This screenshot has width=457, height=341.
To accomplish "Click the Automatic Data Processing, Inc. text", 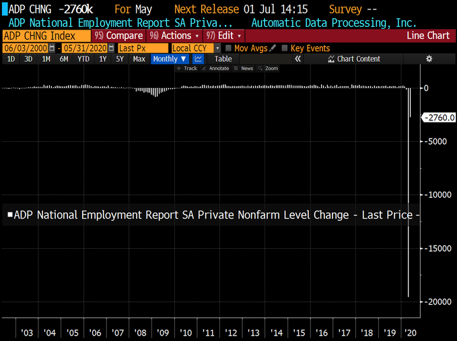I will (334, 23).
